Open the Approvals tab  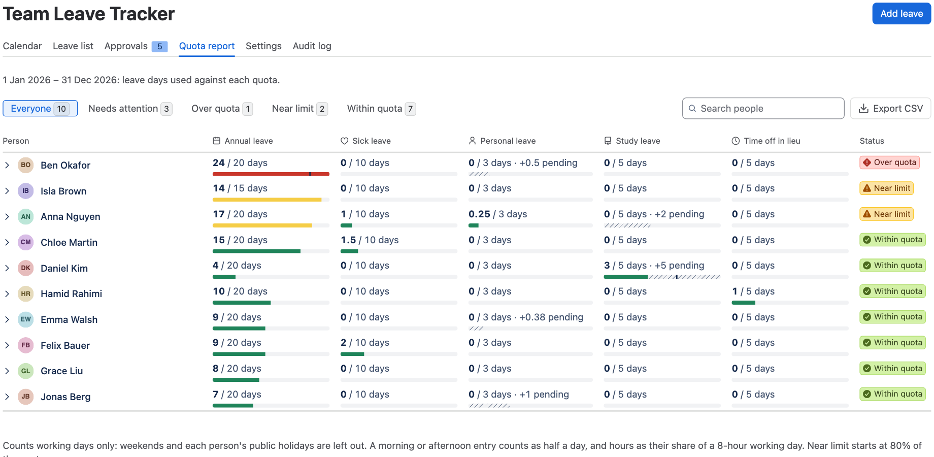tap(136, 46)
